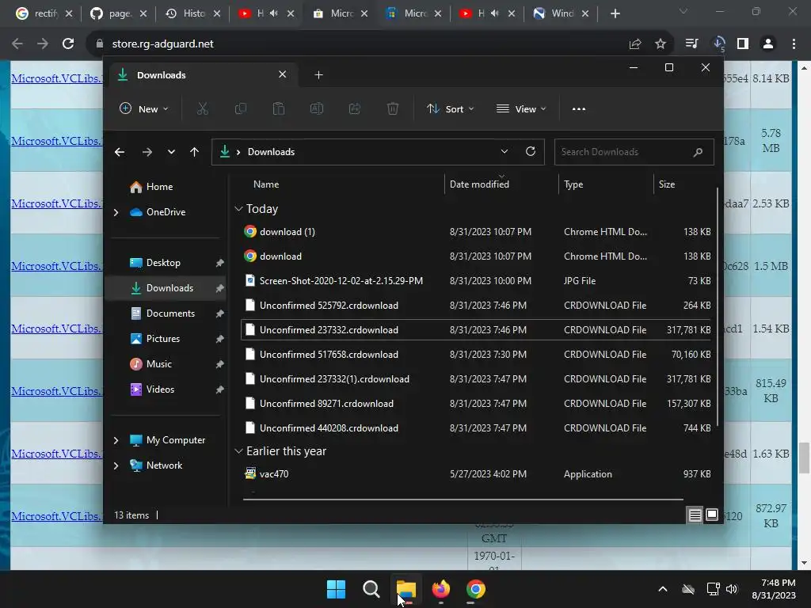Open the Windows Start menu
Image resolution: width=811 pixels, height=608 pixels.
336,589
